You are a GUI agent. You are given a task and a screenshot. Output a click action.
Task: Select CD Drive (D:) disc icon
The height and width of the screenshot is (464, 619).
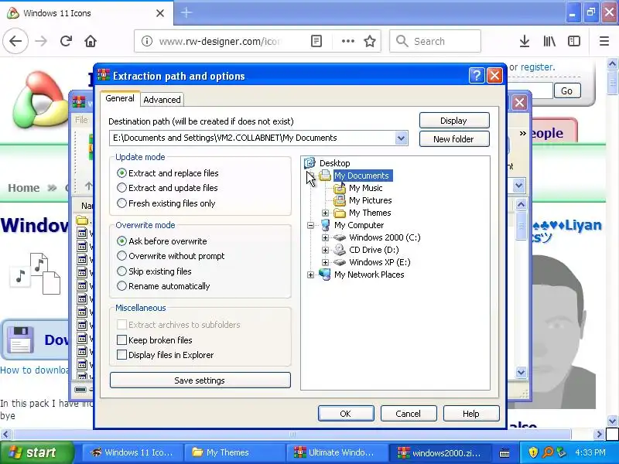tap(340, 250)
